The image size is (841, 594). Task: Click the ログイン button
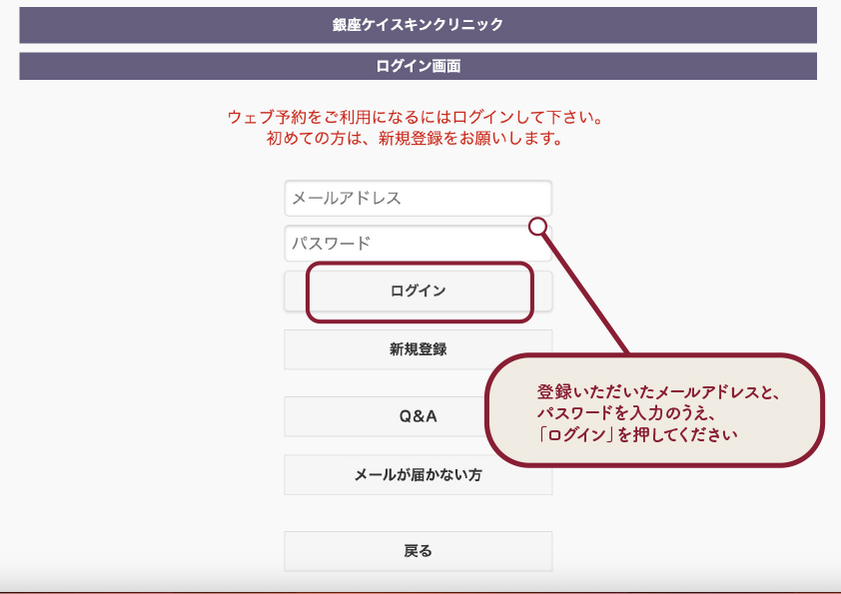[x=418, y=292]
